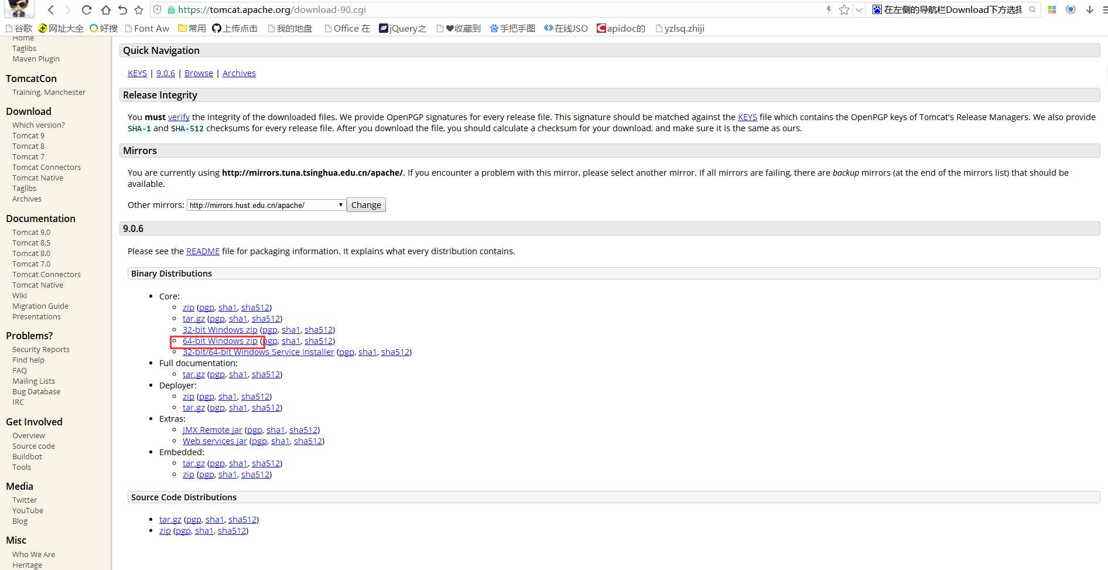Screen dimensions: 1108x570
Task: Reload the page with the refresh icon
Action: (x=87, y=10)
